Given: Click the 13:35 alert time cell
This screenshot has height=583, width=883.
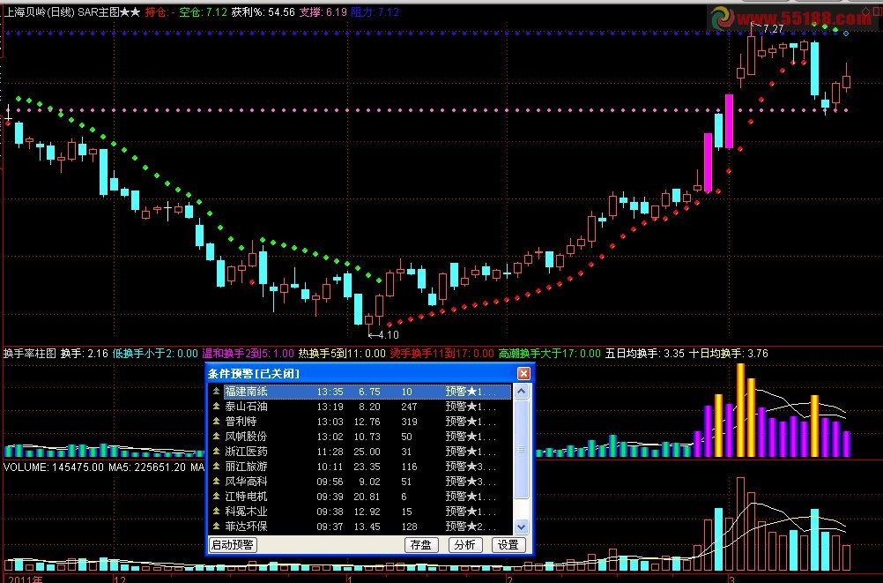Looking at the screenshot, I should [330, 392].
